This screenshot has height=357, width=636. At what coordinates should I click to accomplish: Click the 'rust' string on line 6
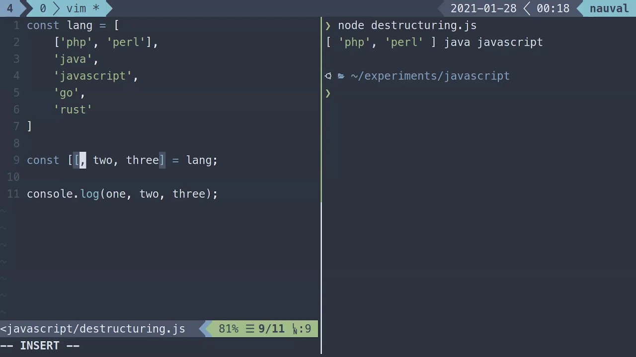pos(73,110)
